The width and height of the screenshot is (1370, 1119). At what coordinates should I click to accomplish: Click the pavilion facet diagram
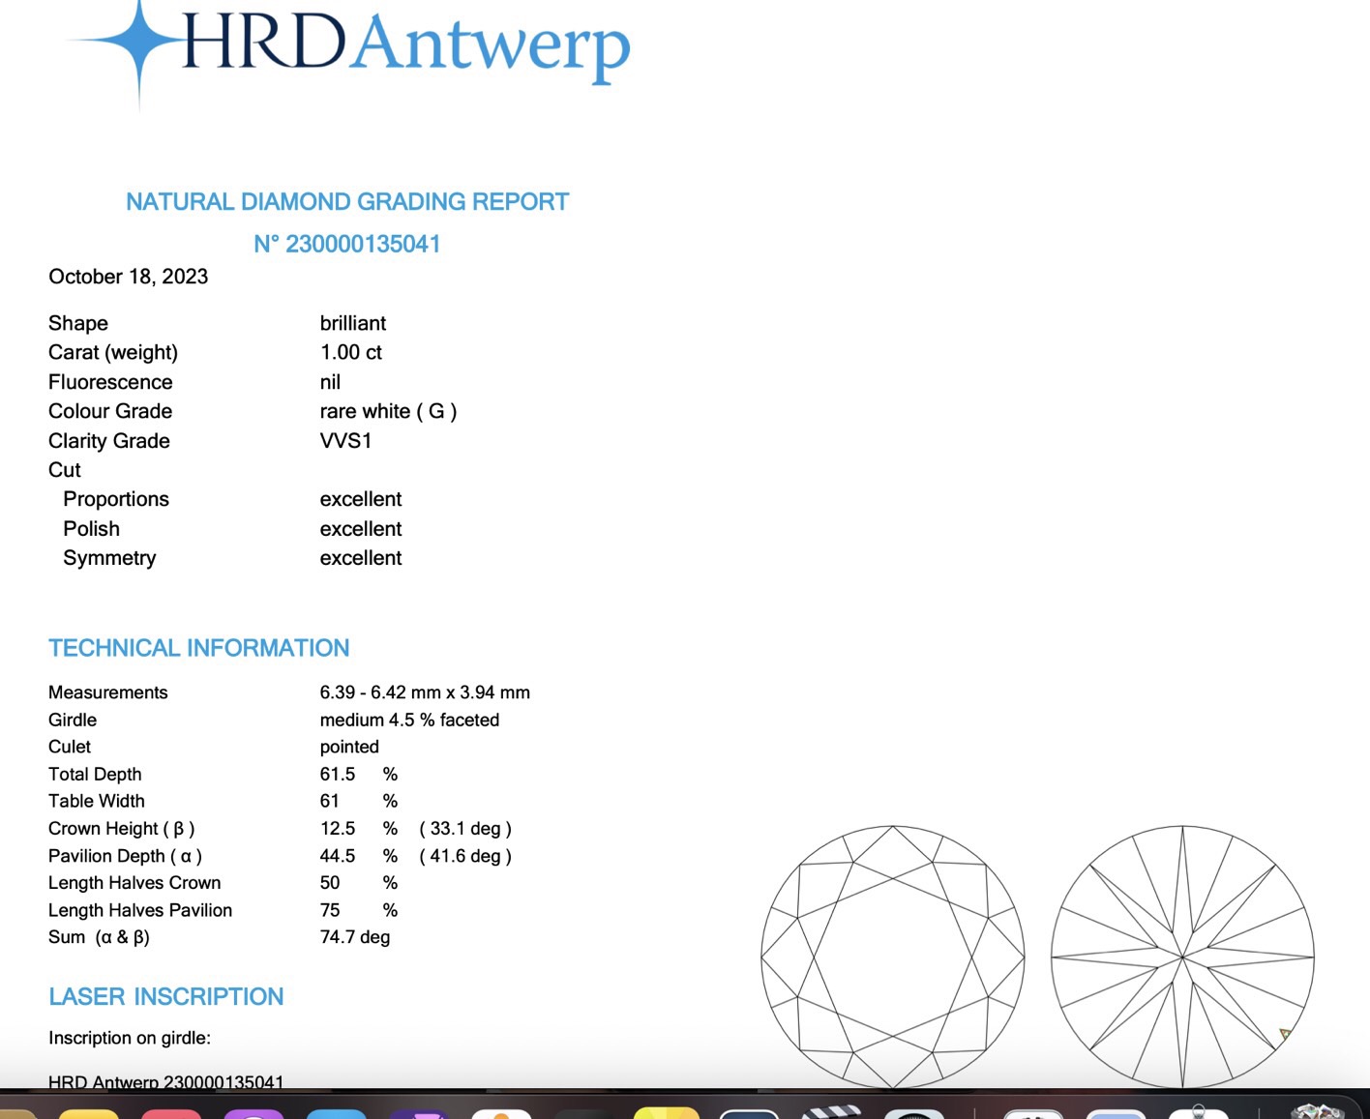(1182, 957)
